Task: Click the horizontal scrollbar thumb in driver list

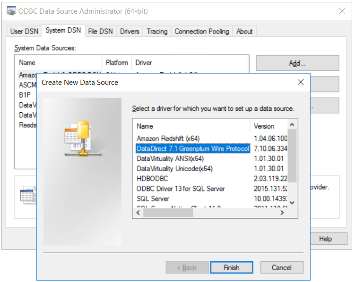Action: pos(168,213)
